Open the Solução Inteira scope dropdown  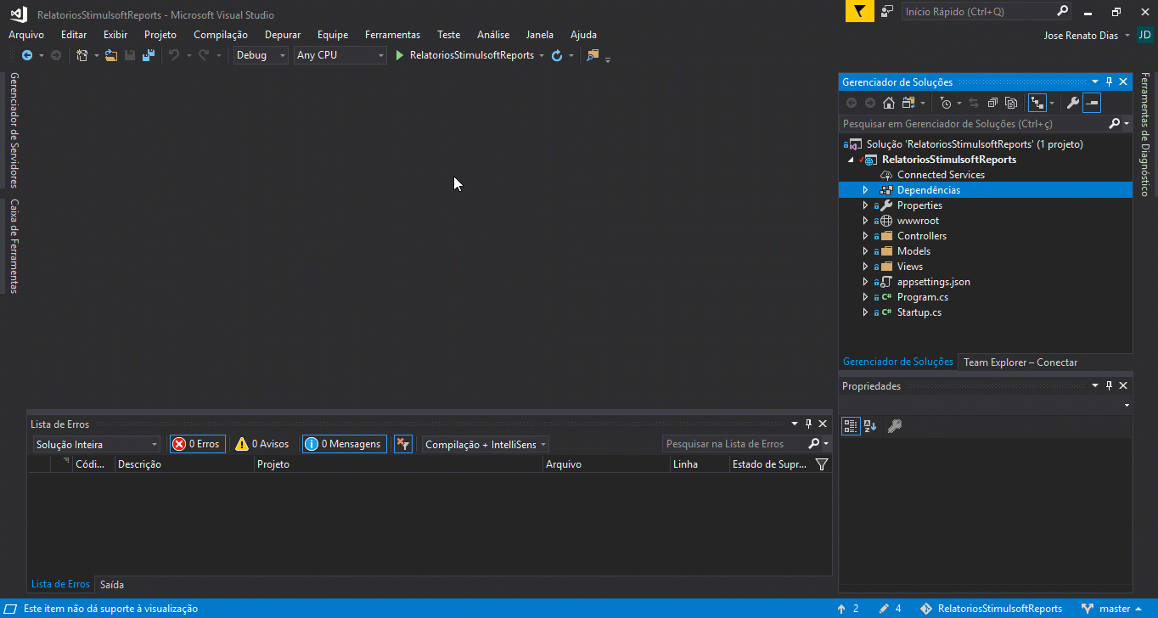point(97,444)
